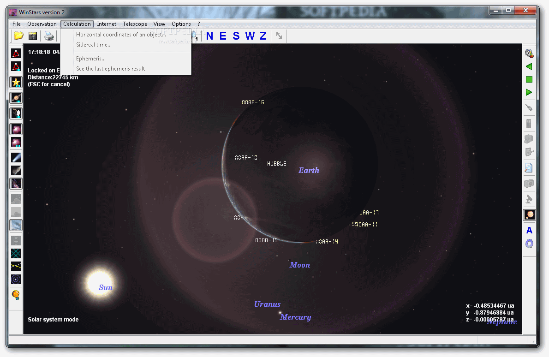Toggle solar system mode planet icon

(529, 214)
